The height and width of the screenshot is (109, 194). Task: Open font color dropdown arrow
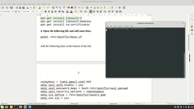coord(73,12)
